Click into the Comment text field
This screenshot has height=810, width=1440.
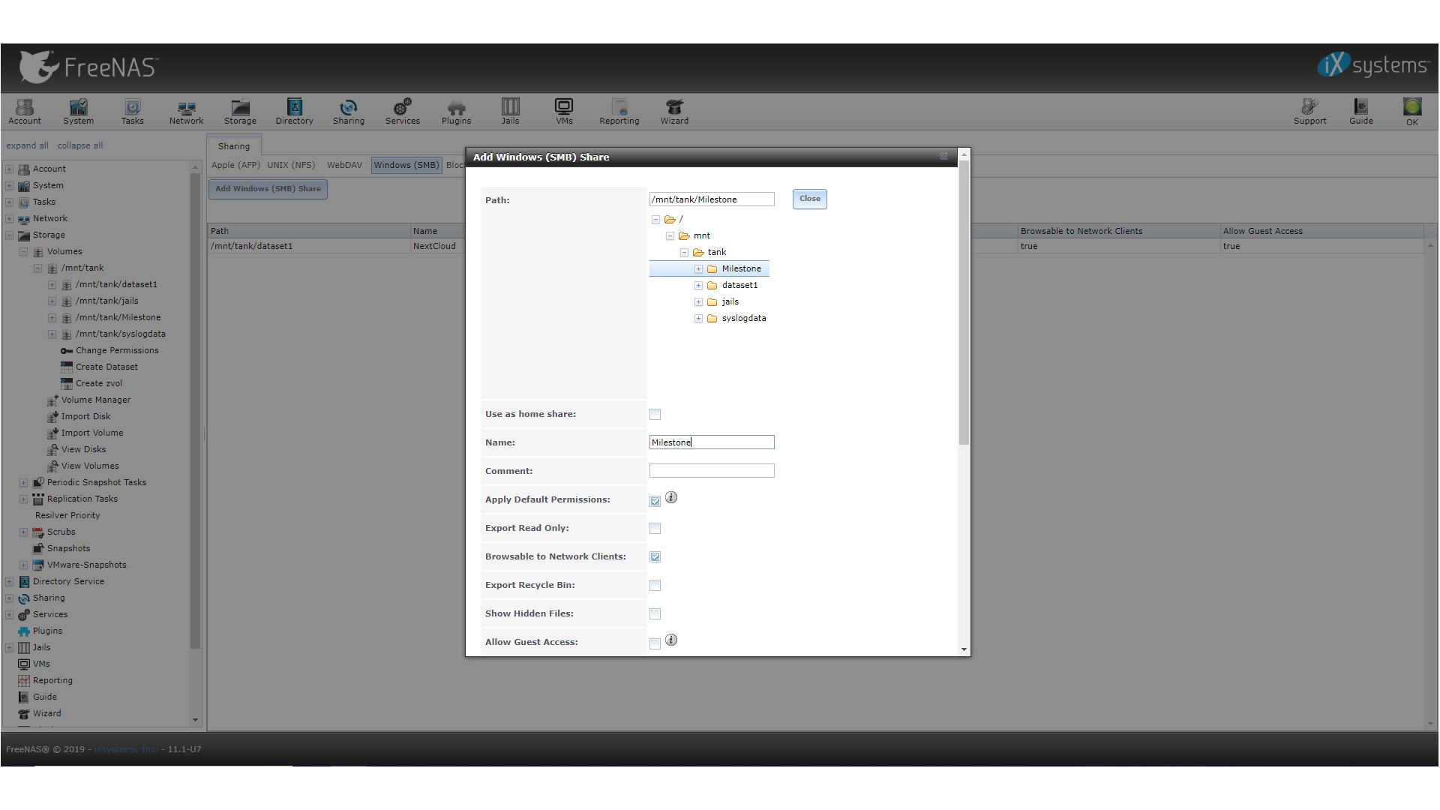(711, 471)
